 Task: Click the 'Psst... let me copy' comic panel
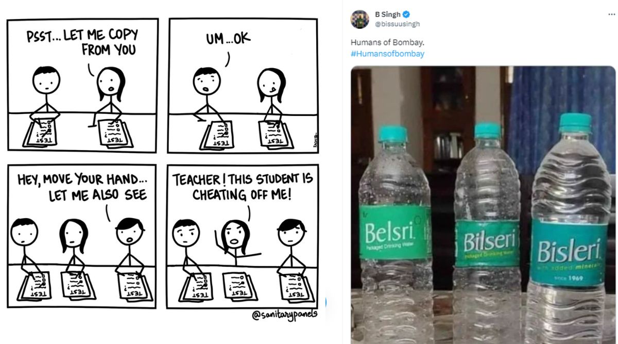coord(83,86)
